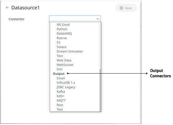Click the dropdown list scrollbar thumb

tap(100, 90)
